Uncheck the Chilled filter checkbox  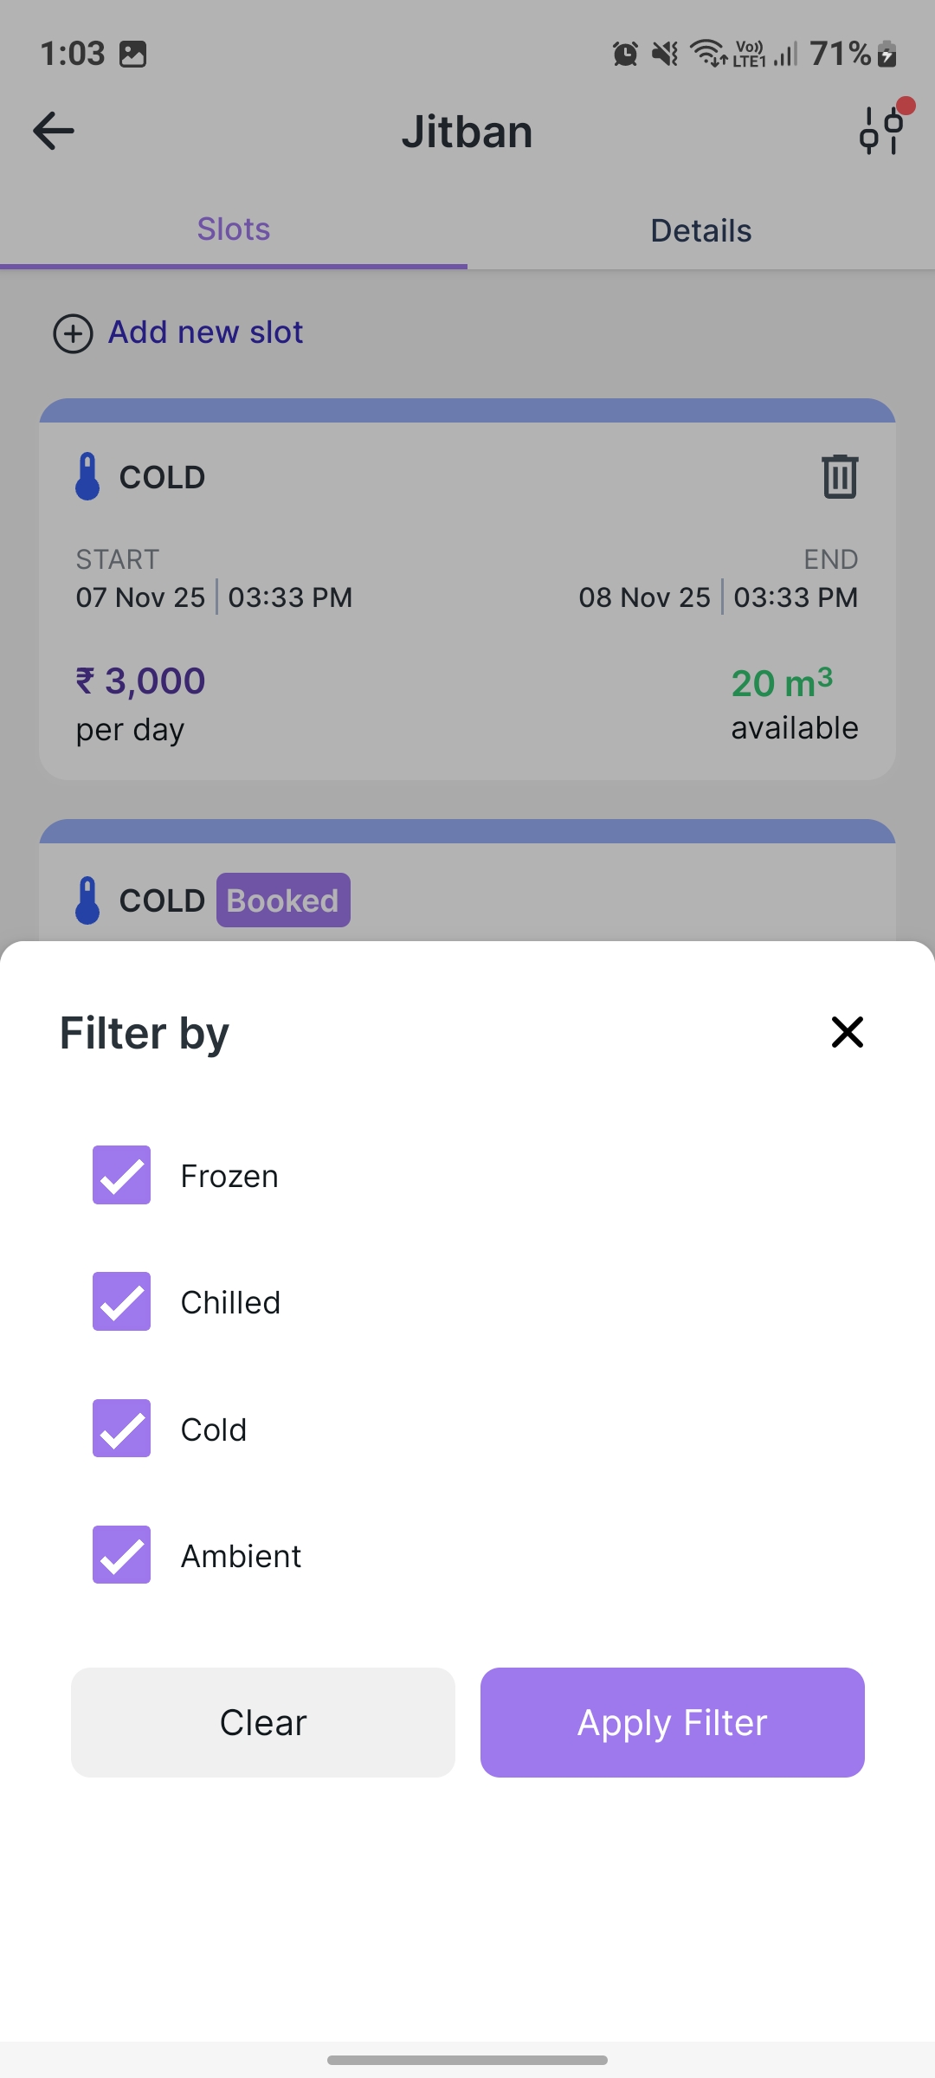122,1301
